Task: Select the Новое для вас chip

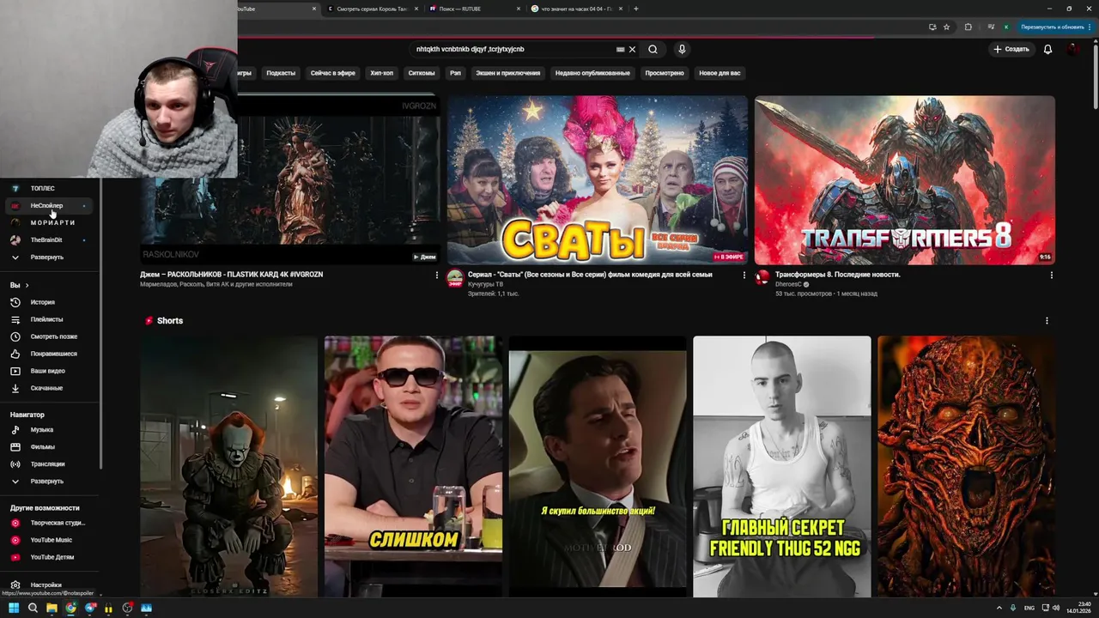Action: pyautogui.click(x=720, y=73)
